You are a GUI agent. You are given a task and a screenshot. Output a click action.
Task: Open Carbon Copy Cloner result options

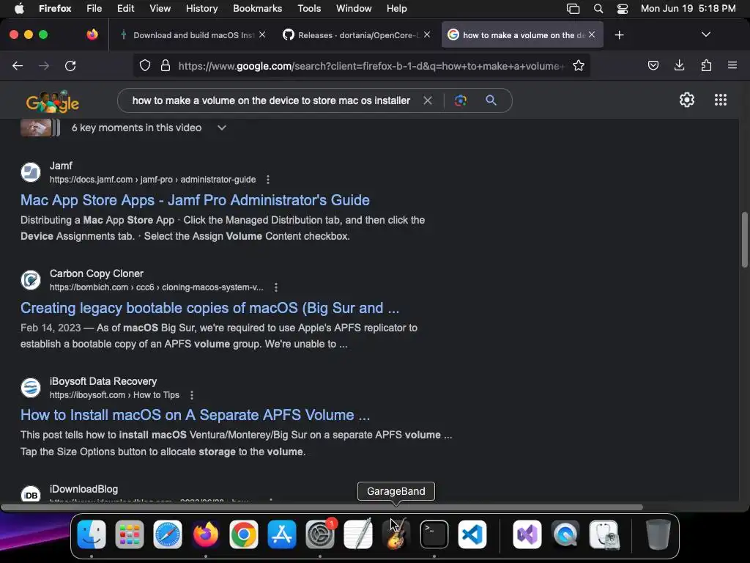[x=276, y=287]
